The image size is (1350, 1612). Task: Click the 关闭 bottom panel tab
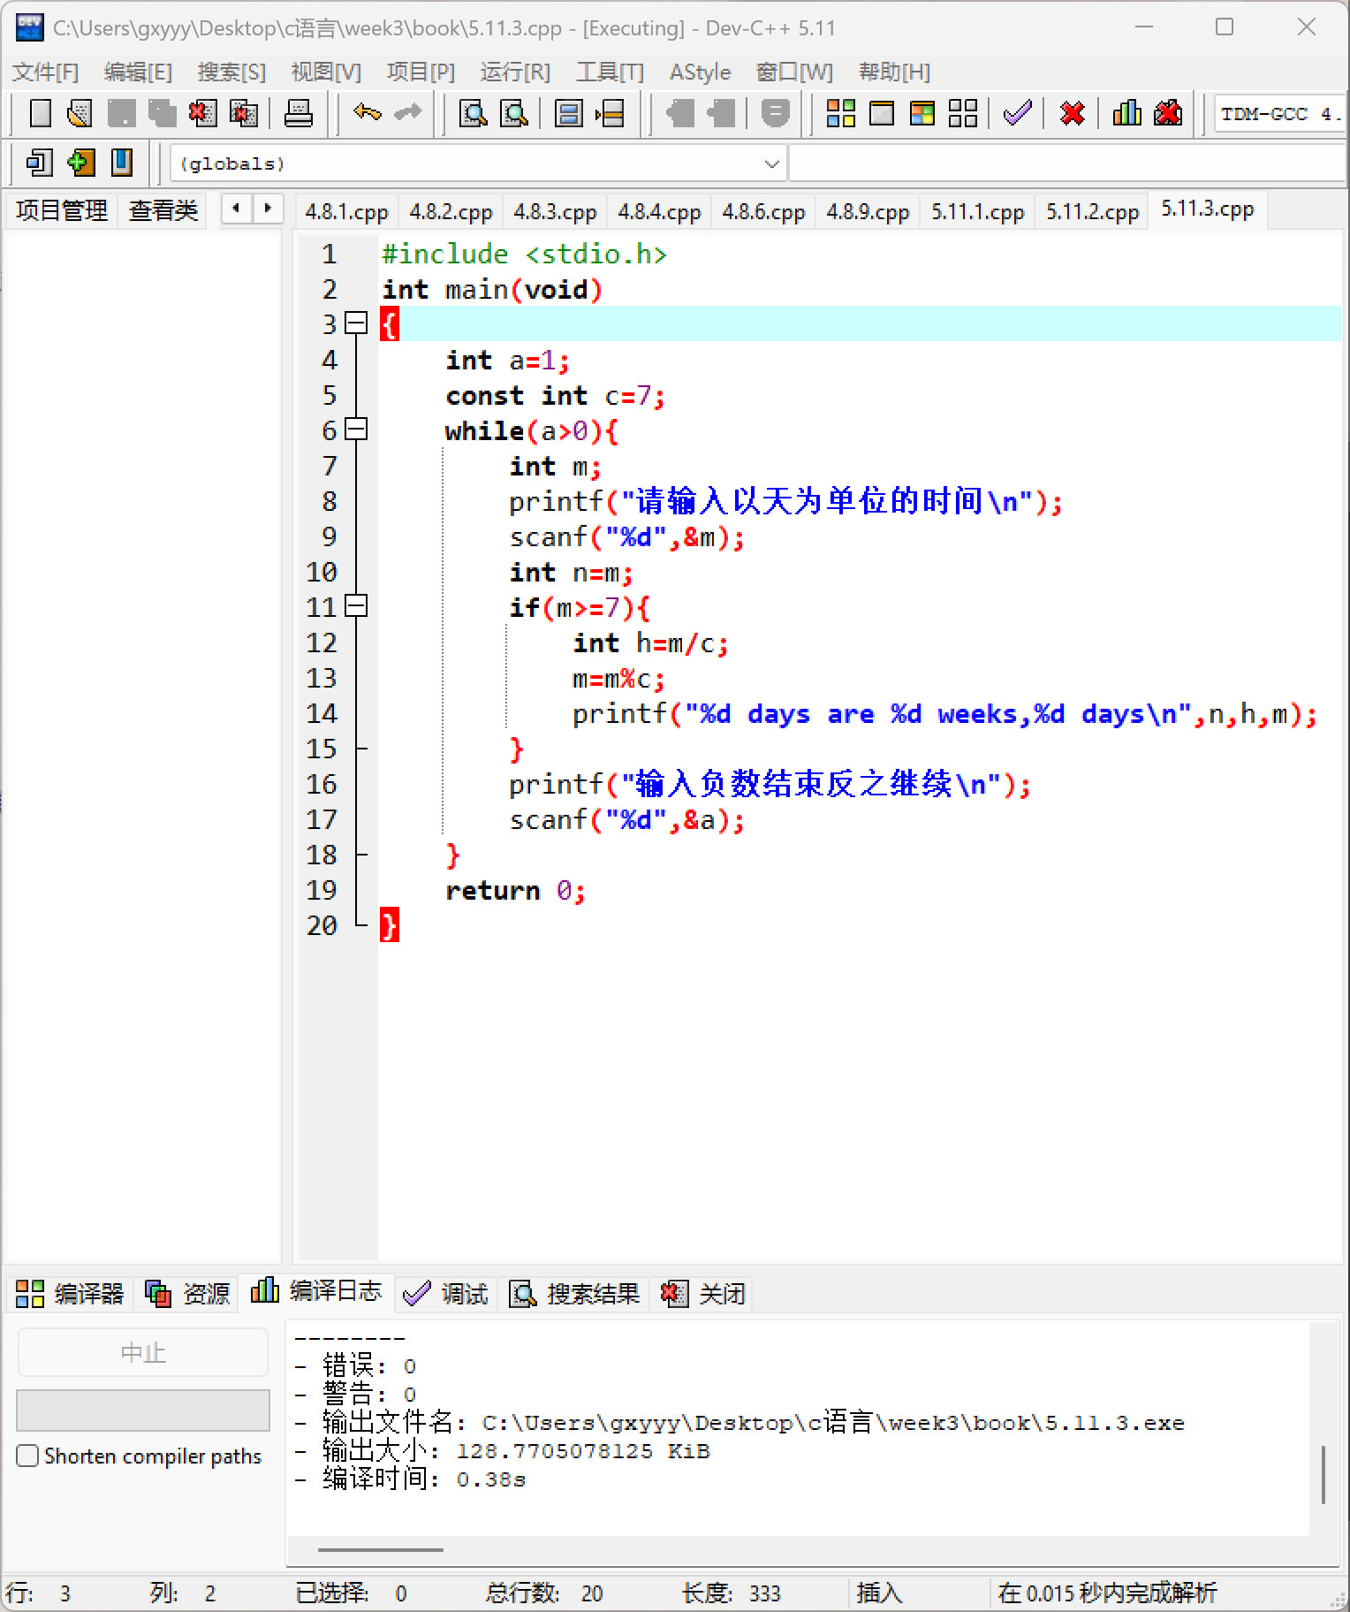[x=703, y=1294]
